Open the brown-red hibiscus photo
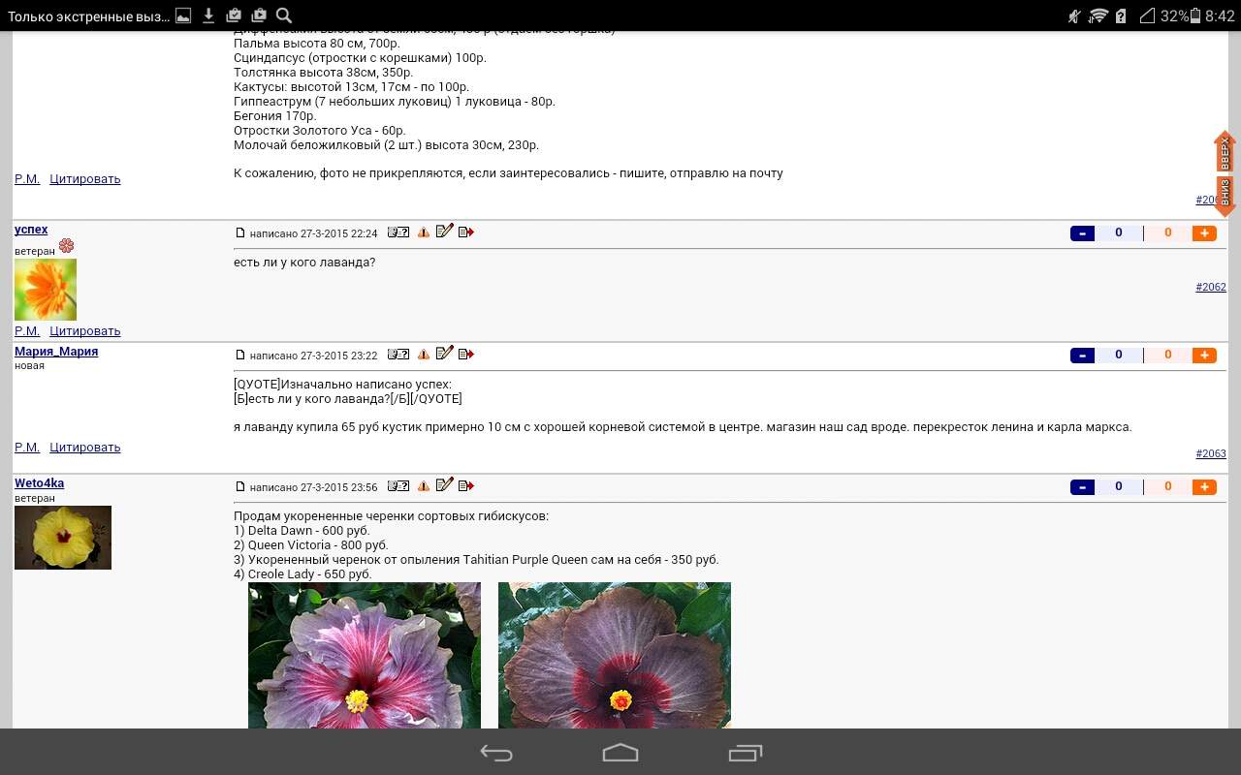 coord(615,655)
